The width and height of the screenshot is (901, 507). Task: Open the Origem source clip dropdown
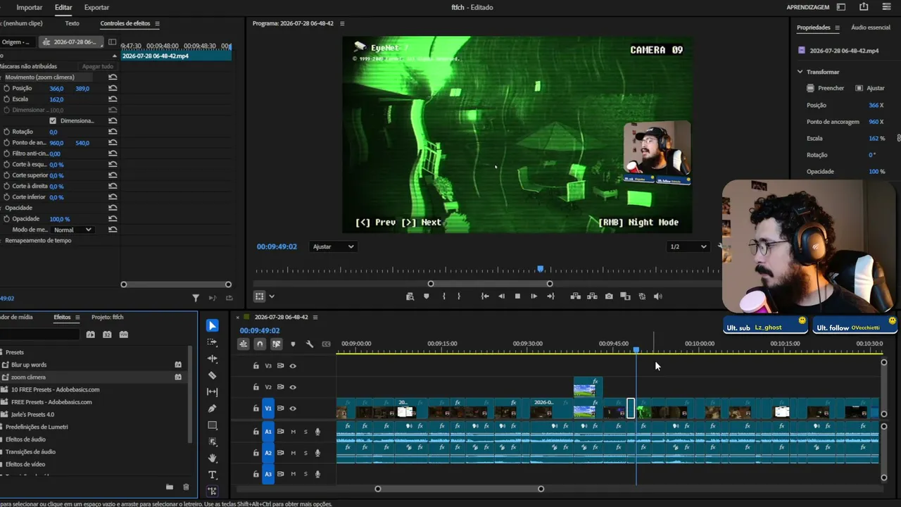pos(17,42)
